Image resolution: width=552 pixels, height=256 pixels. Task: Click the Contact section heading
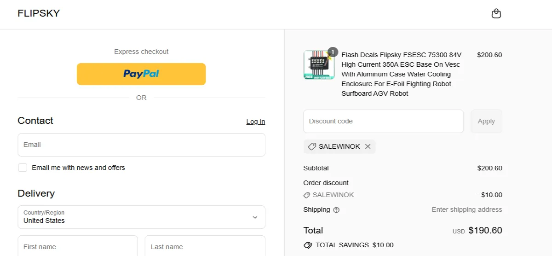[x=35, y=121]
